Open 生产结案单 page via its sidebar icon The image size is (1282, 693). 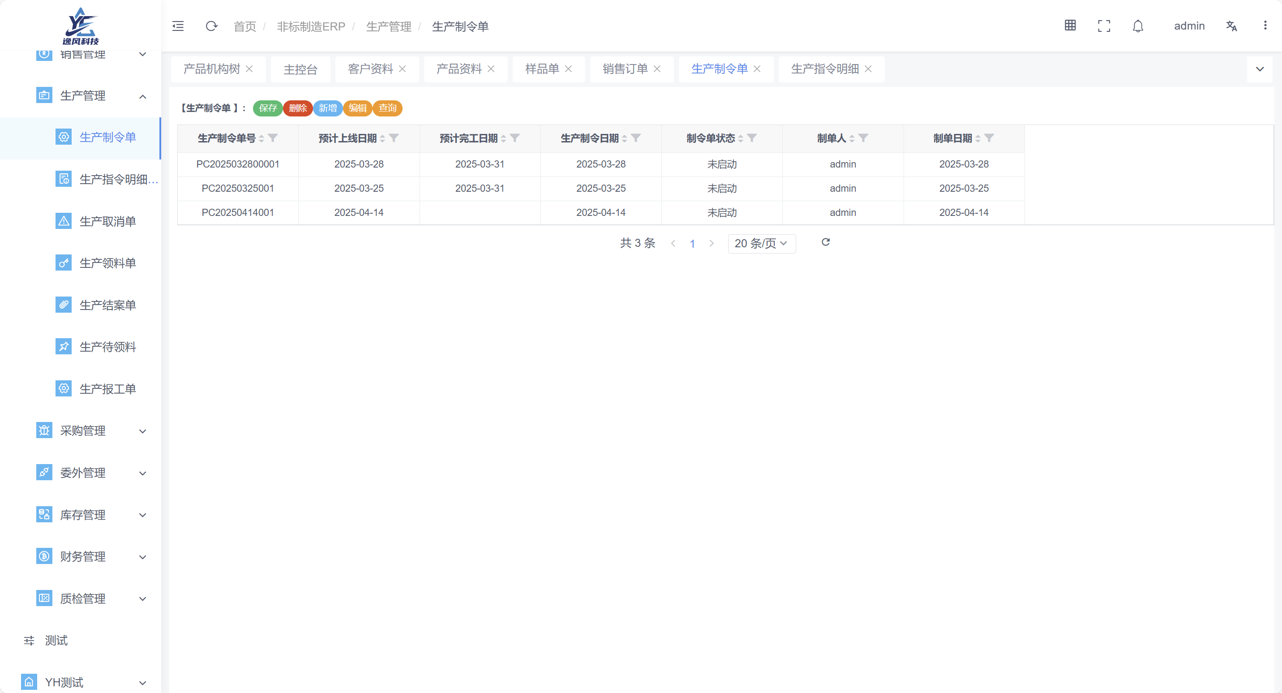[x=64, y=305]
